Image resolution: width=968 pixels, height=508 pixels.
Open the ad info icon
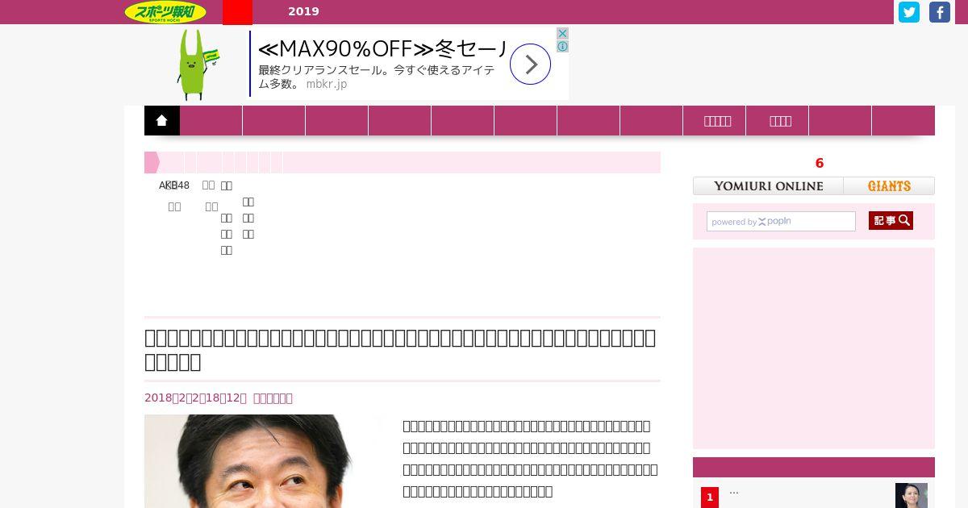[x=562, y=46]
